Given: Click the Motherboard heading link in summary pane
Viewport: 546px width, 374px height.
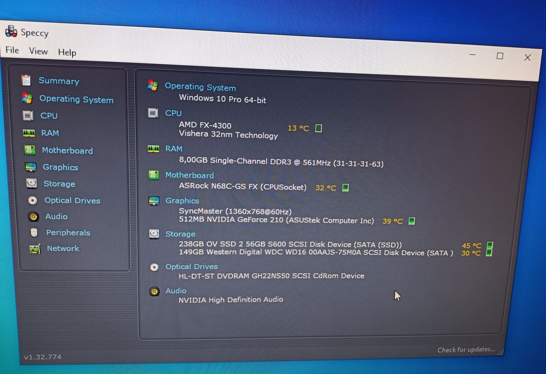Looking at the screenshot, I should (x=190, y=175).
